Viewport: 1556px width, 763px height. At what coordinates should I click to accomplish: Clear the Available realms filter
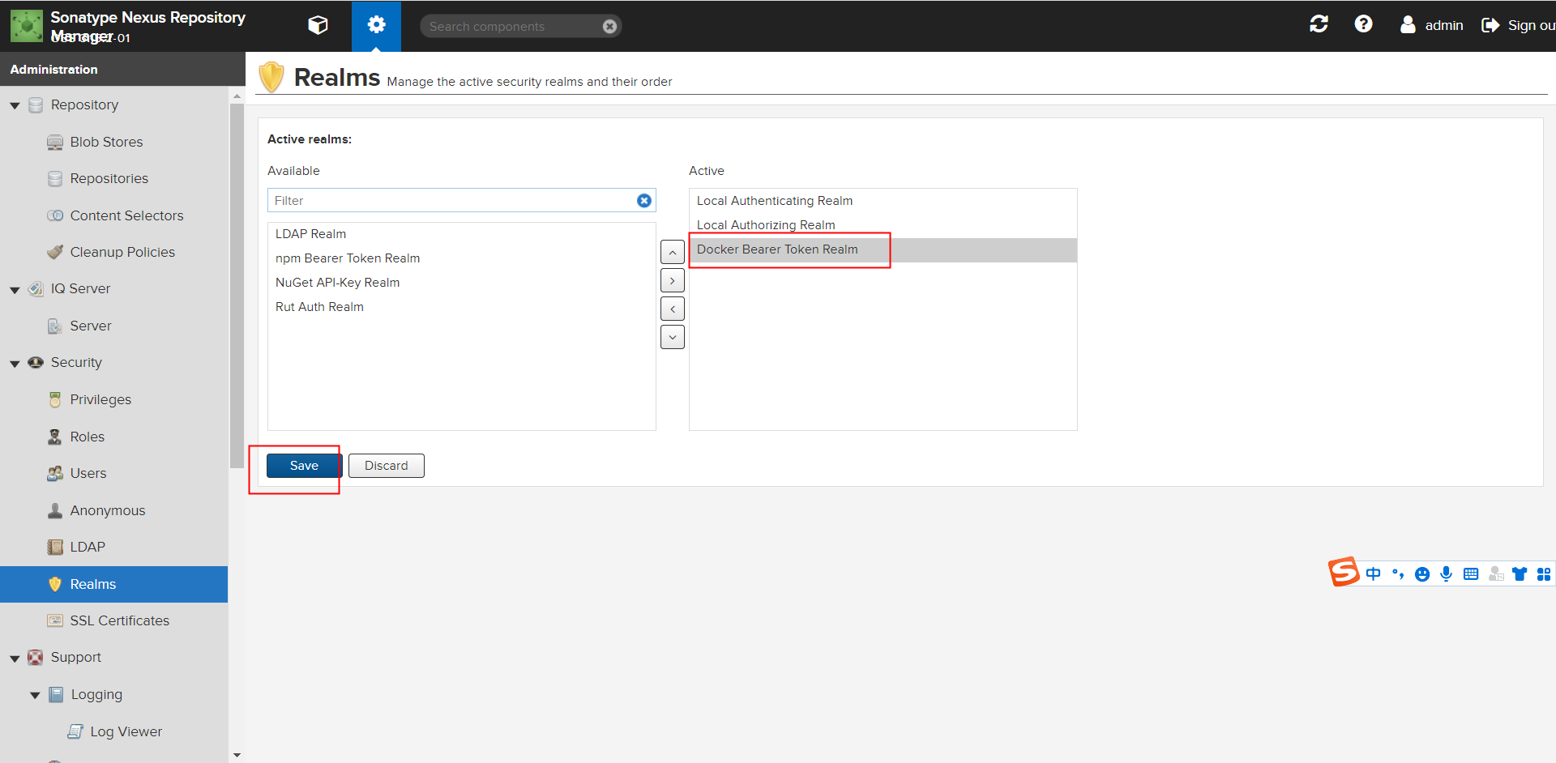click(x=644, y=200)
